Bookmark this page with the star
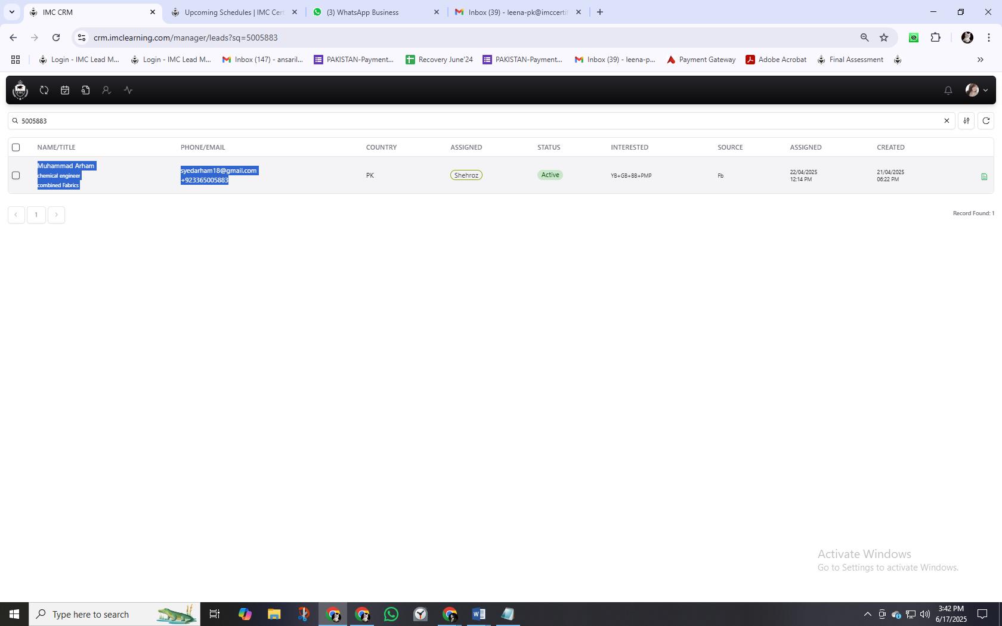1002x626 pixels. [x=884, y=38]
